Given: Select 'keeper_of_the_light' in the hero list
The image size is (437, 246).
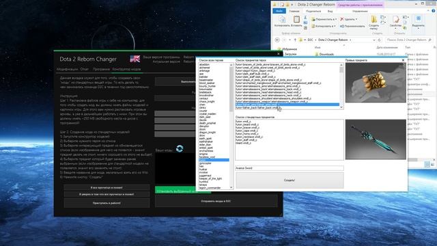Looking at the screenshot, I should tap(210, 178).
